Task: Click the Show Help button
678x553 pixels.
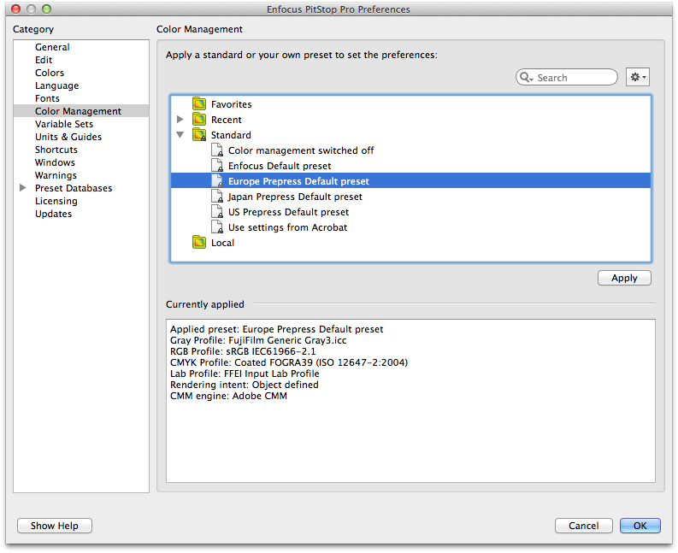Action: click(55, 526)
